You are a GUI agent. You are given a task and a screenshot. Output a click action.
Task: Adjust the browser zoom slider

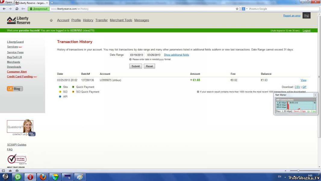tap(298, 171)
